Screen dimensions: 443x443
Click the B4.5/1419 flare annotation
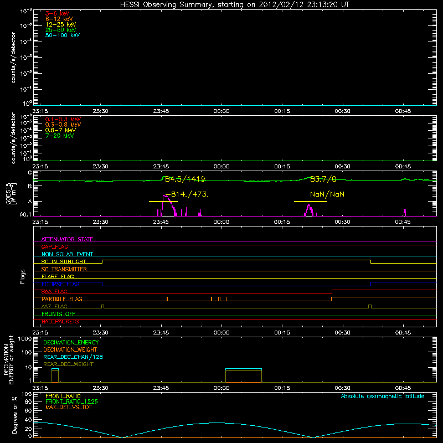pyautogui.click(x=185, y=179)
